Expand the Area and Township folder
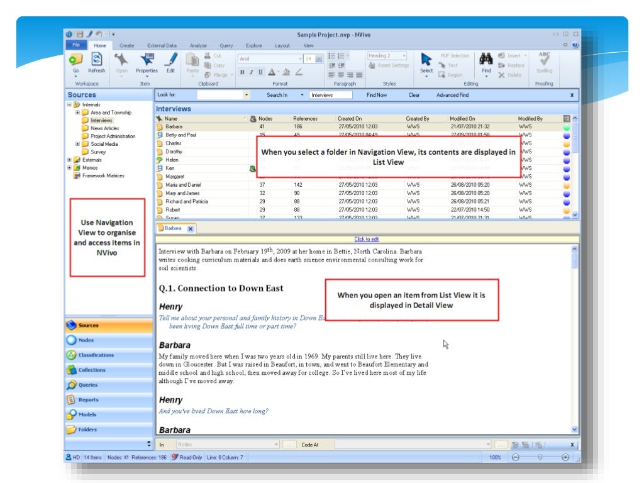Viewport: 644px width, 483px height. point(77,113)
